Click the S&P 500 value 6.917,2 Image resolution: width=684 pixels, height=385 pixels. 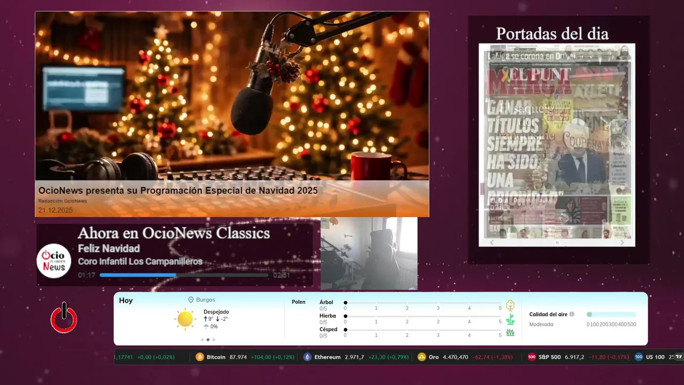[574, 357]
